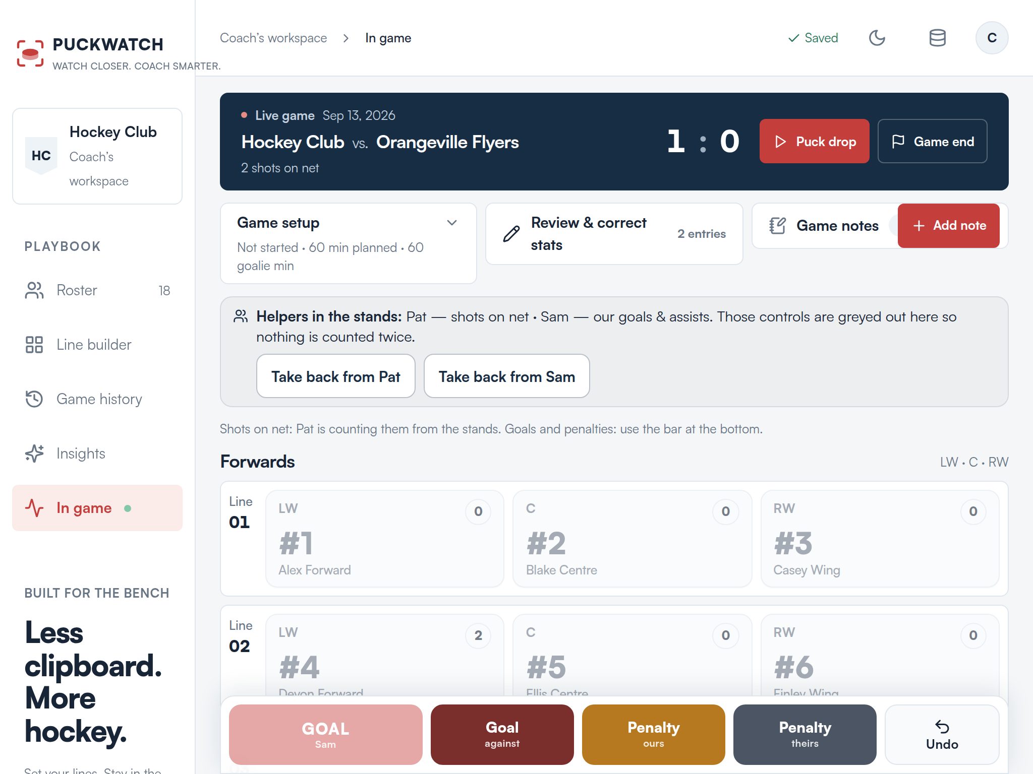Click the Undo button
The width and height of the screenshot is (1033, 774).
point(942,735)
